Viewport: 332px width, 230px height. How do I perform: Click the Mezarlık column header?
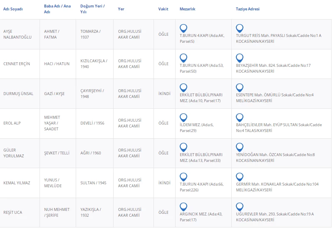187,9
